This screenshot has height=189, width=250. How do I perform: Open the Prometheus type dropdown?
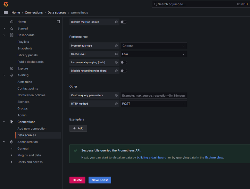point(153,46)
